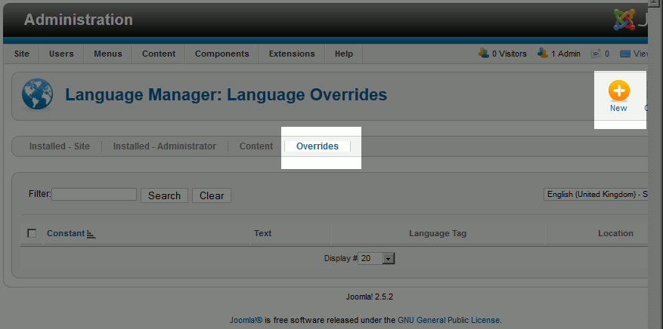This screenshot has height=329, width=663.
Task: Open the messages envelope icon
Action: tap(596, 54)
